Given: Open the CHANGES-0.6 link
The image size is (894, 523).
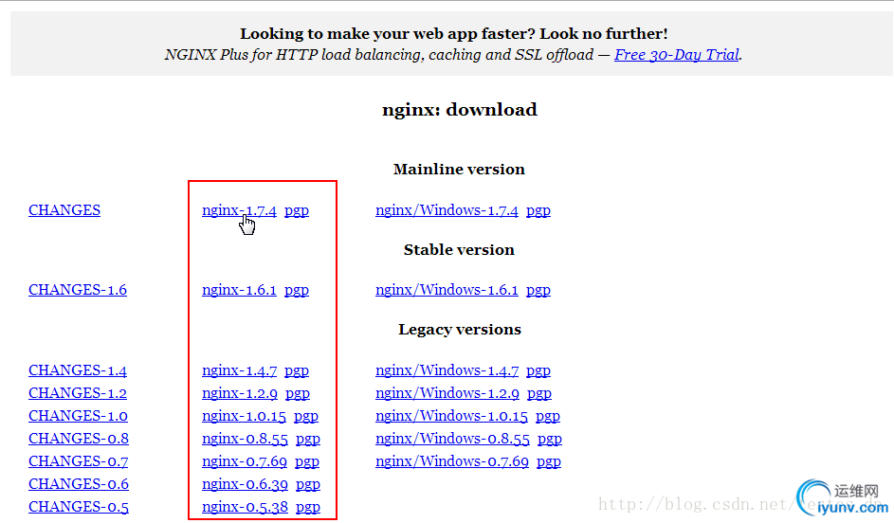Looking at the screenshot, I should pyautogui.click(x=79, y=484).
